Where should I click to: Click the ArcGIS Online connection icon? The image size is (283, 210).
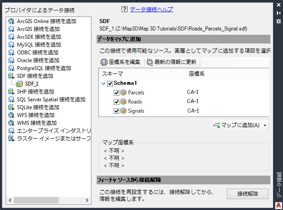[11, 21]
